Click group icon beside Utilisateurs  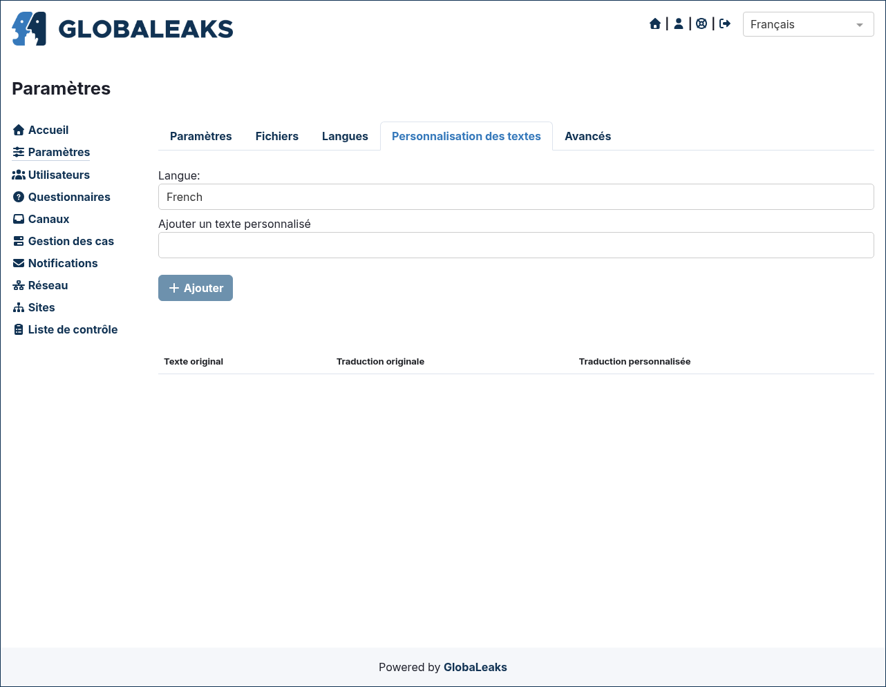pyautogui.click(x=19, y=175)
